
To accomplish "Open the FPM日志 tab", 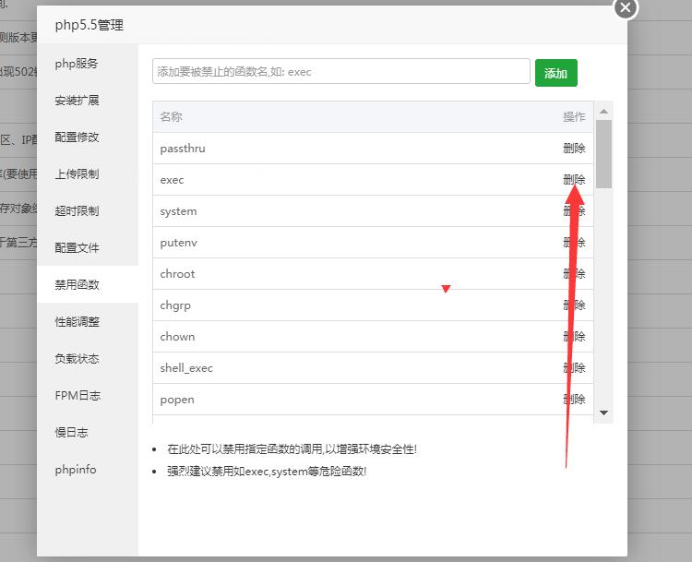I will pyautogui.click(x=77, y=396).
